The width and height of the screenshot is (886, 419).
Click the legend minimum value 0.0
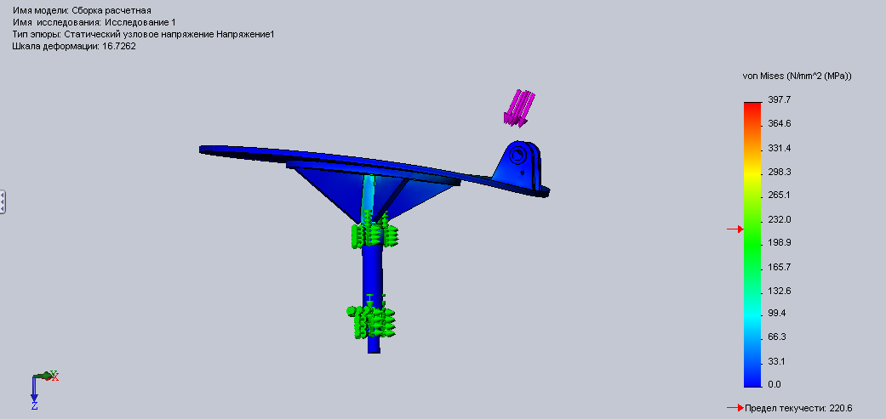click(775, 385)
